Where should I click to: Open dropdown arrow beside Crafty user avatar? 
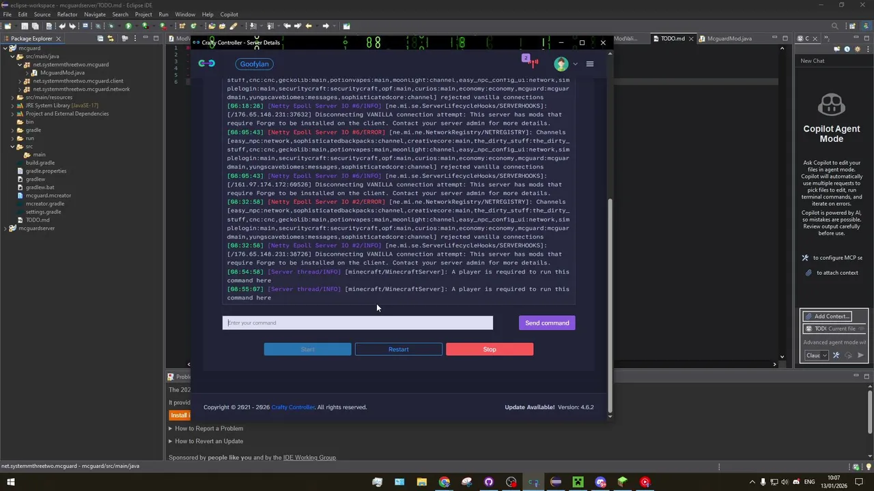(575, 64)
